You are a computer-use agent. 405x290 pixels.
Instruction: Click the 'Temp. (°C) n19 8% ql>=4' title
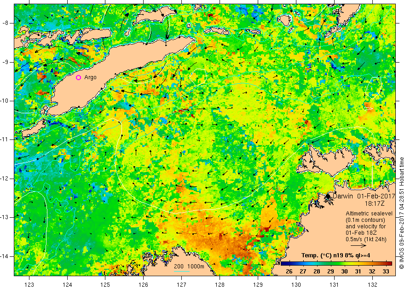coord(336,255)
